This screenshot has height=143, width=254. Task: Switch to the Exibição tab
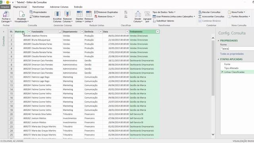click(x=78, y=7)
